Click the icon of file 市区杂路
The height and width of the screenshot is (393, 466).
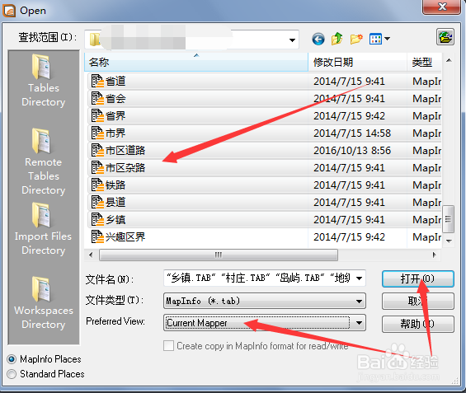coord(97,168)
